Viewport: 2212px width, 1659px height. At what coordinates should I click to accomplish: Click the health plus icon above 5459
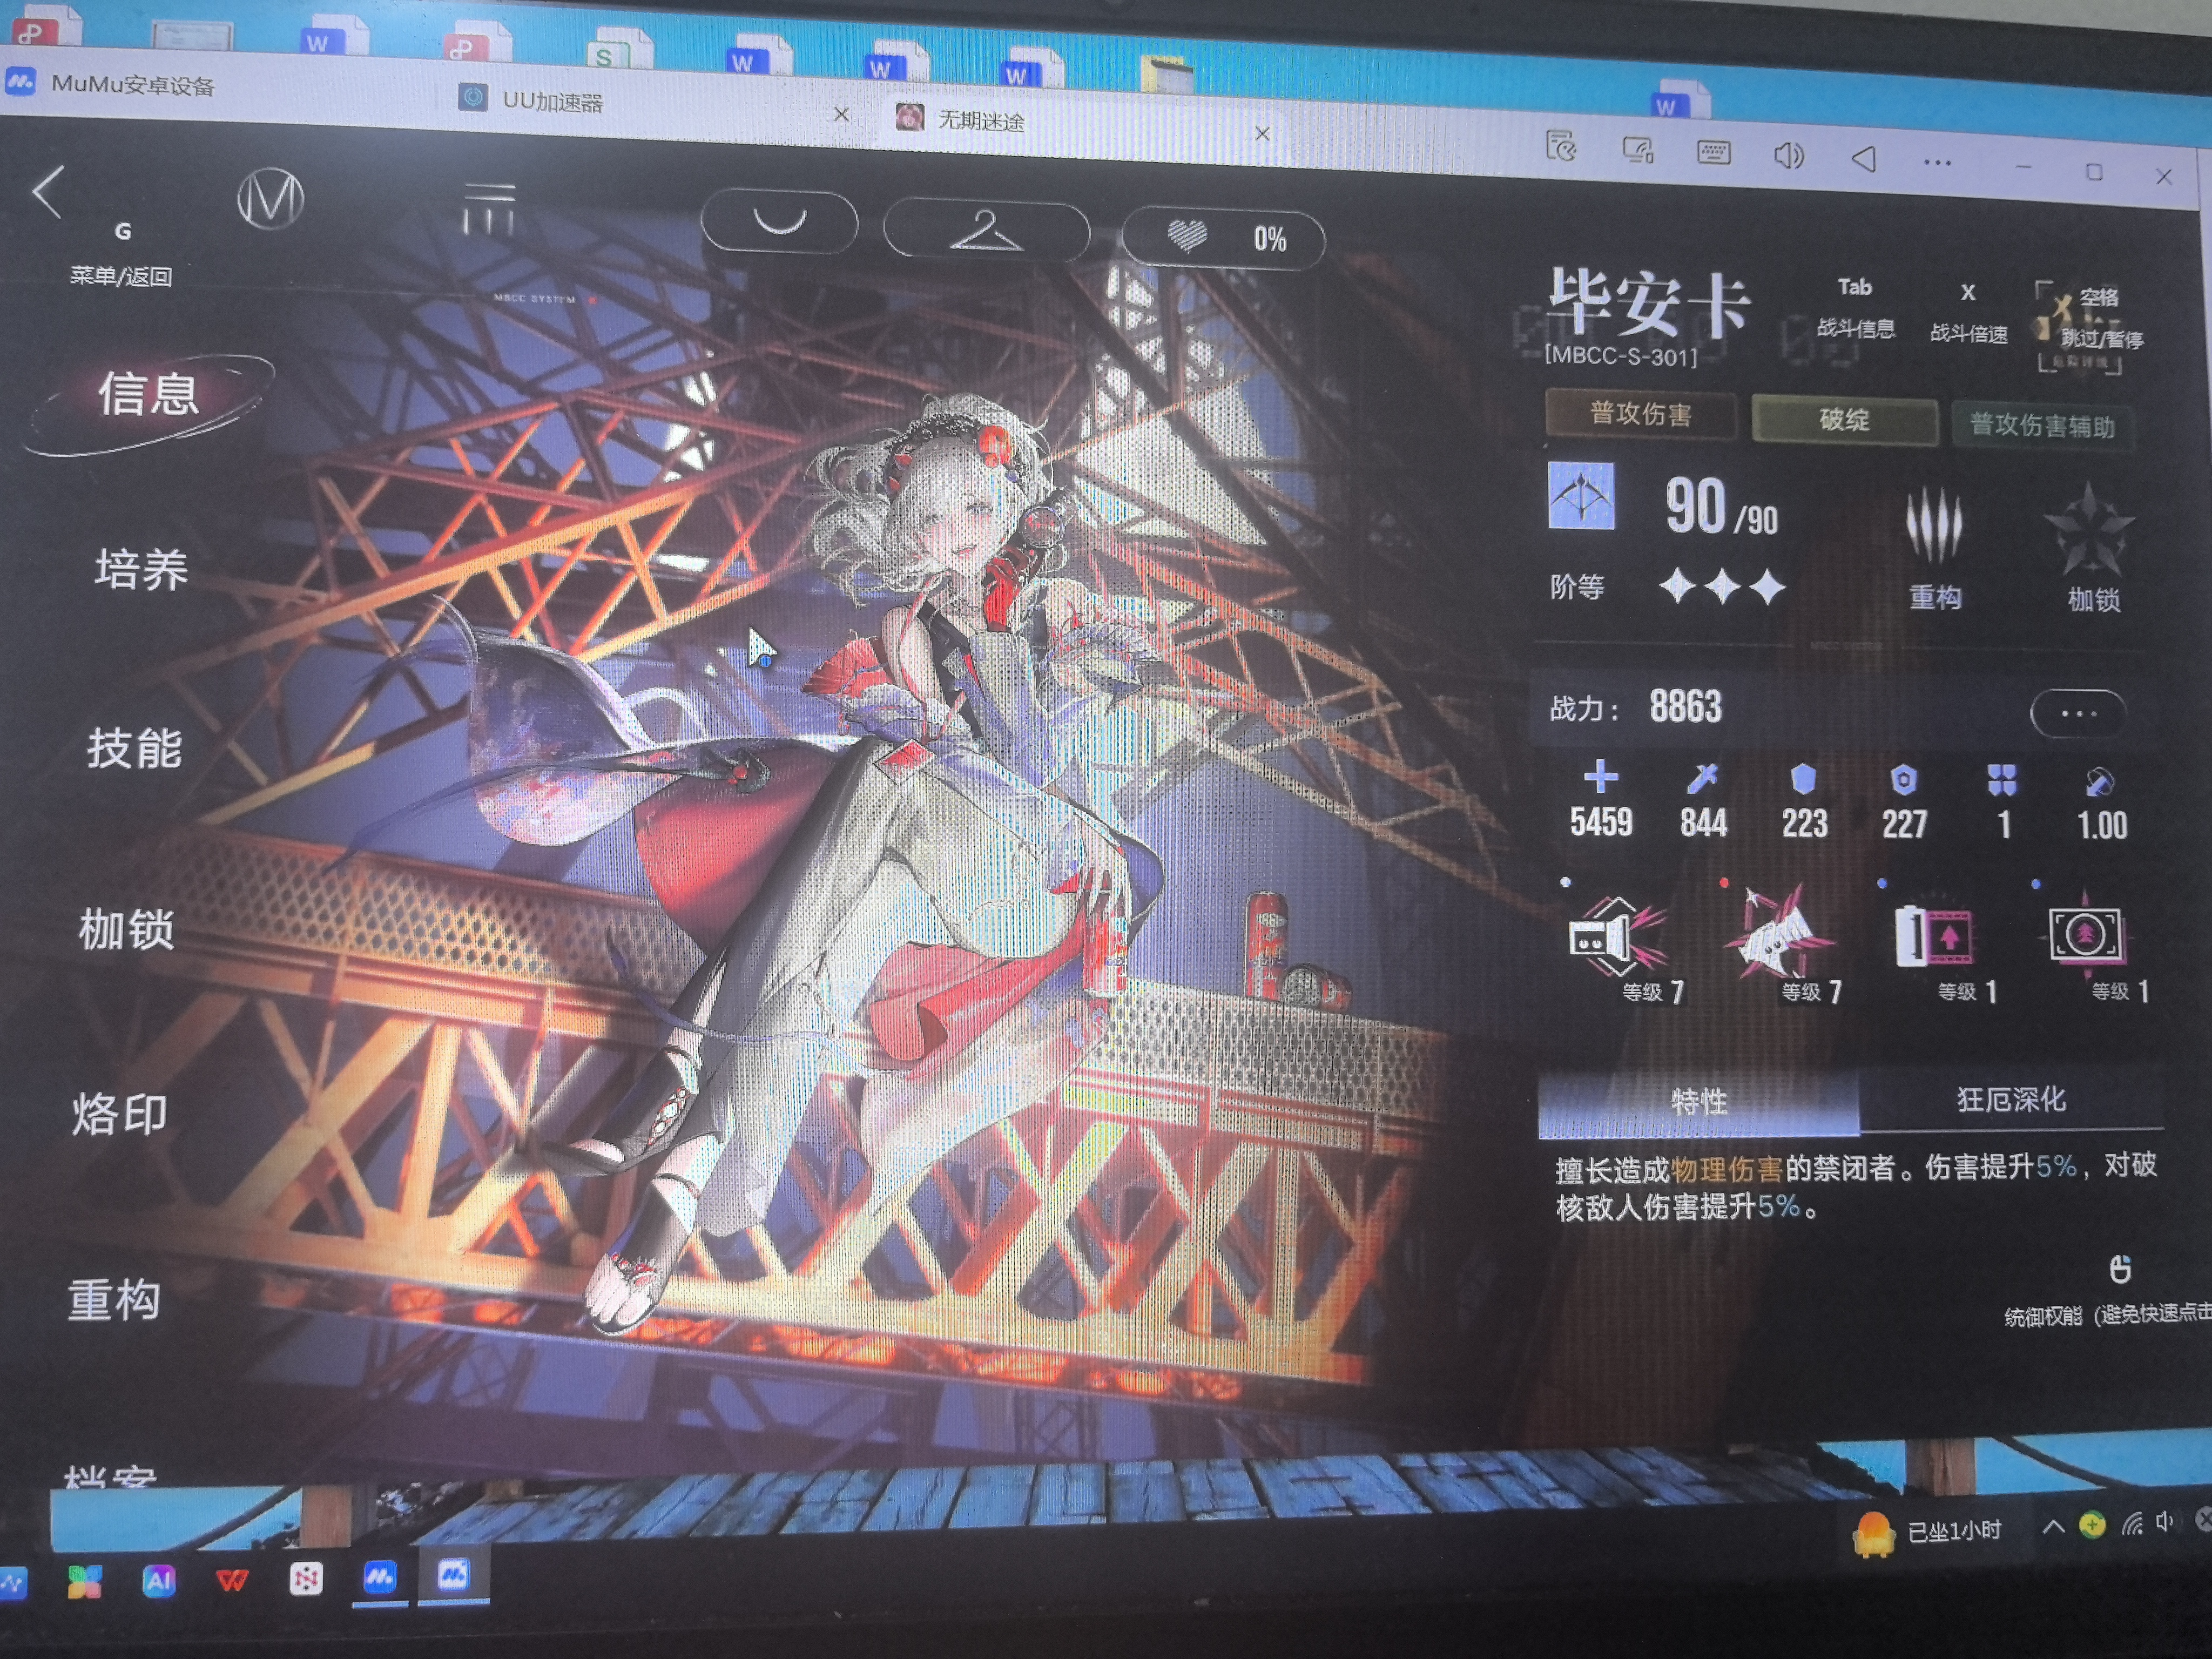click(1600, 777)
